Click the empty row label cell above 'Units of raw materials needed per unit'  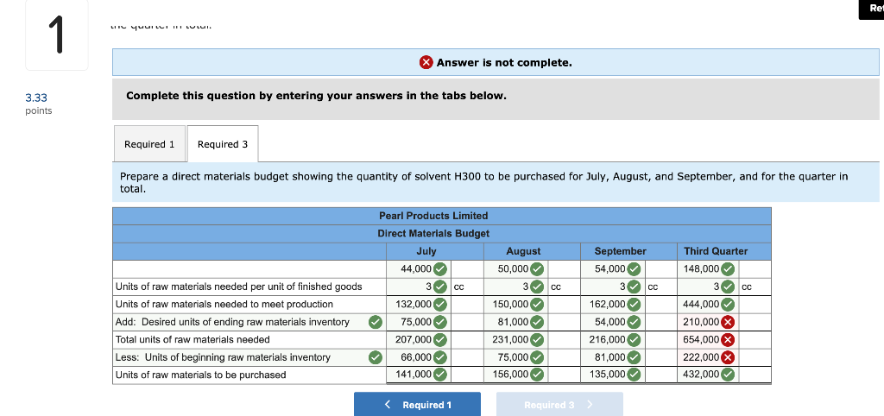point(249,269)
